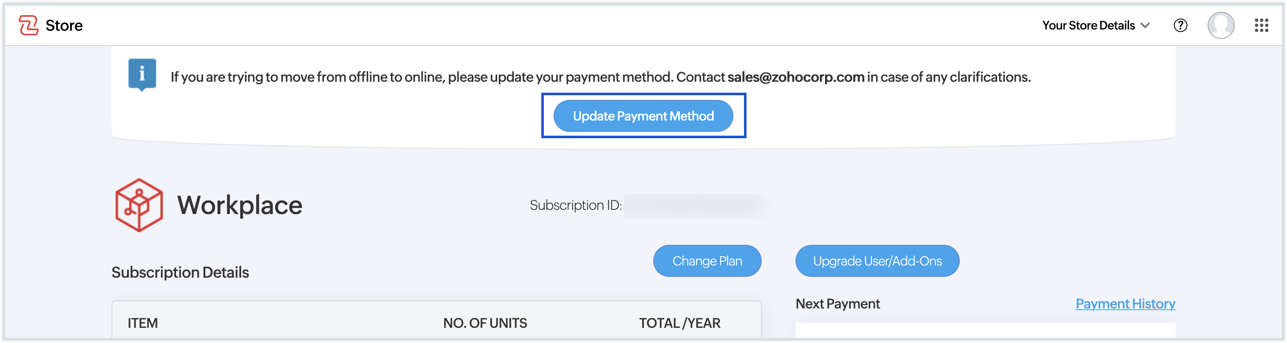Click the blue info notification icon
1287x343 pixels.
click(x=142, y=74)
